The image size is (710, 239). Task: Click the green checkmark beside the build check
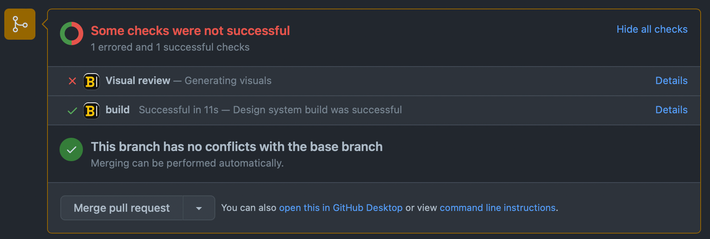click(x=72, y=111)
